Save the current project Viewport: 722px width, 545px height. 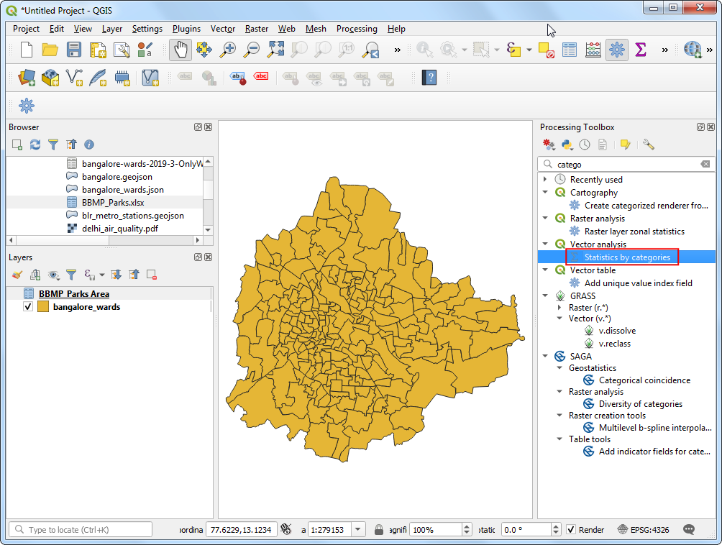click(74, 50)
